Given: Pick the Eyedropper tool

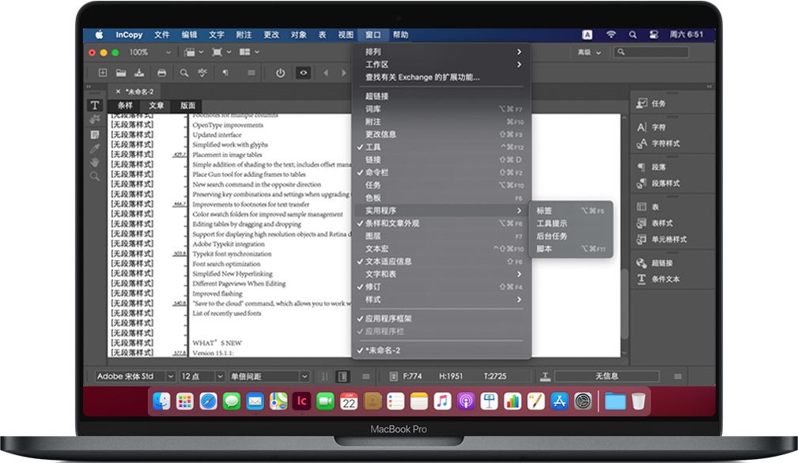Looking at the screenshot, I should [96, 147].
